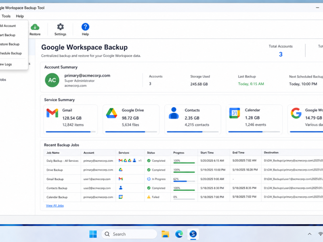Click the 0% progress bar of Calendar Backup
This screenshot has height=242, width=323.
click(x=184, y=199)
